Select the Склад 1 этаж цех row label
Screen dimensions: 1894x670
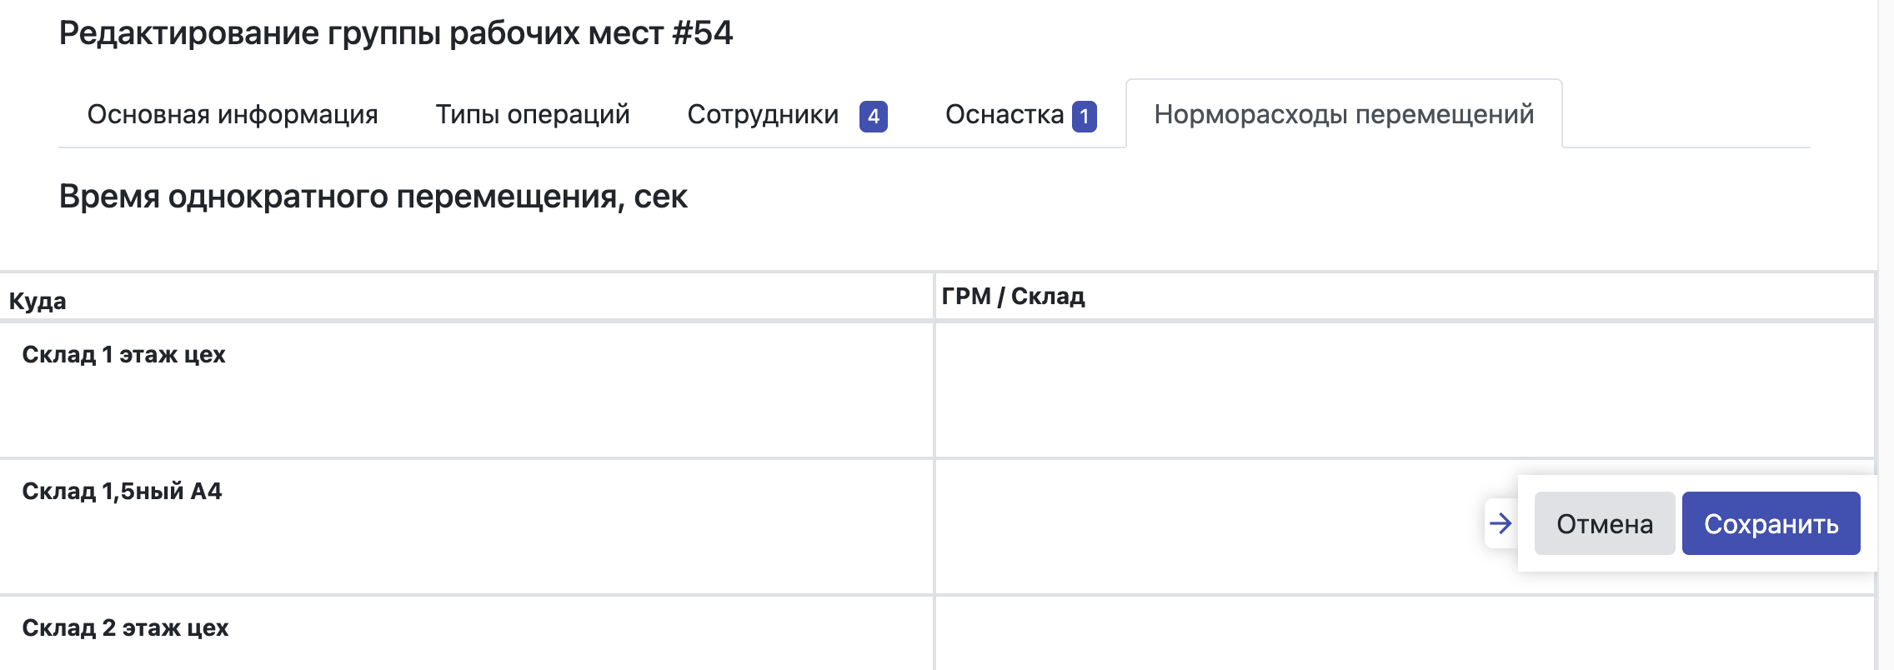coord(123,354)
